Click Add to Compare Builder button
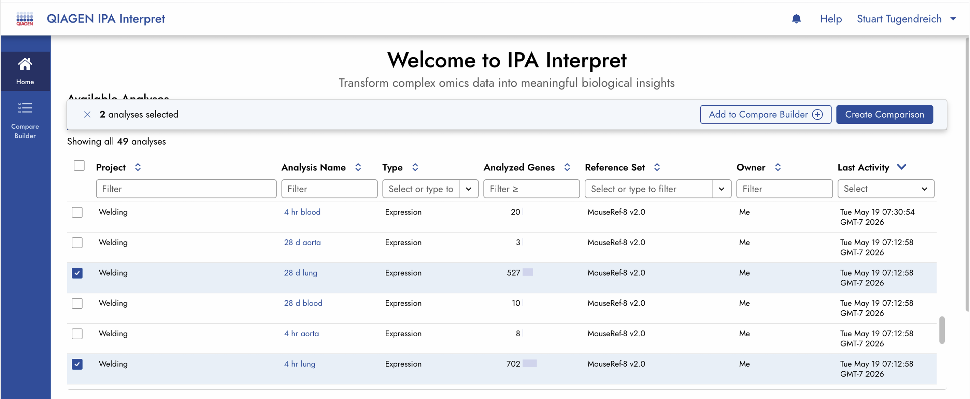The width and height of the screenshot is (970, 399). point(766,115)
